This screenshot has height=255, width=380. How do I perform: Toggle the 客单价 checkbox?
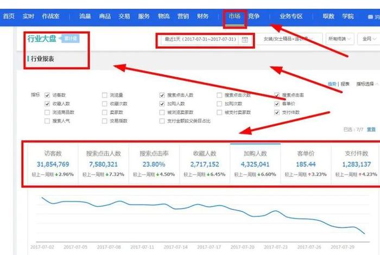(x=277, y=104)
